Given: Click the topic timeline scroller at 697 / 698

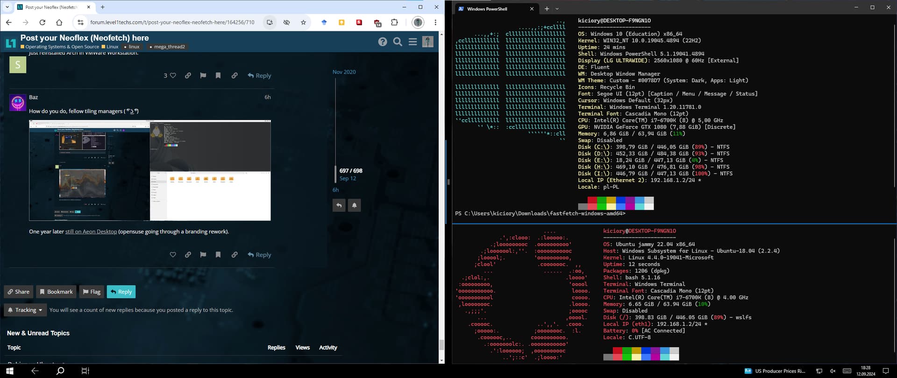Looking at the screenshot, I should 350,171.
